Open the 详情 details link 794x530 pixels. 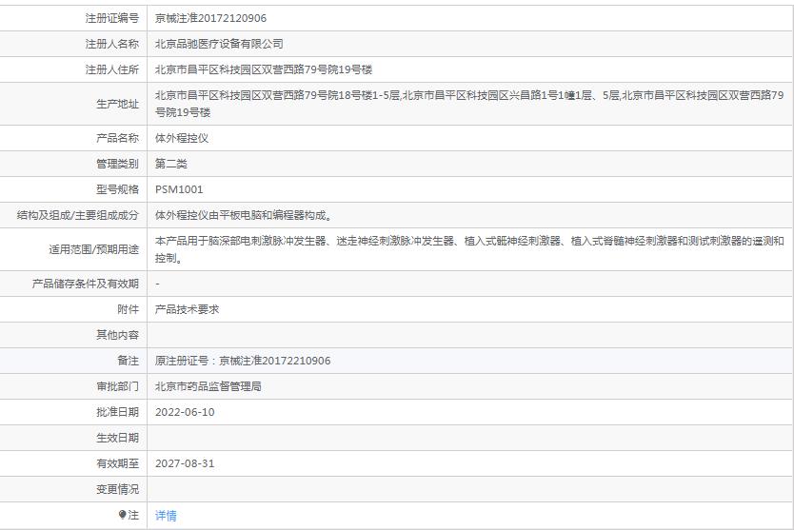[x=166, y=516]
